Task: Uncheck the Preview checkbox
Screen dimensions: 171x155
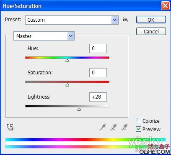Action: click(138, 129)
